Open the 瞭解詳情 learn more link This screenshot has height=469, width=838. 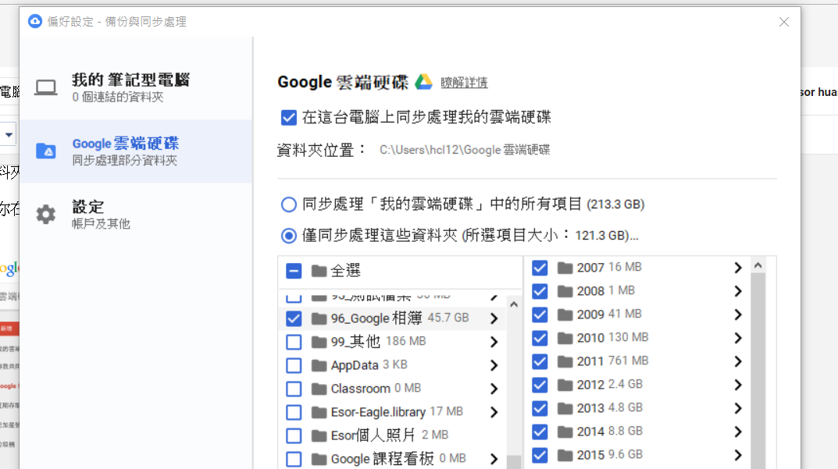(464, 82)
